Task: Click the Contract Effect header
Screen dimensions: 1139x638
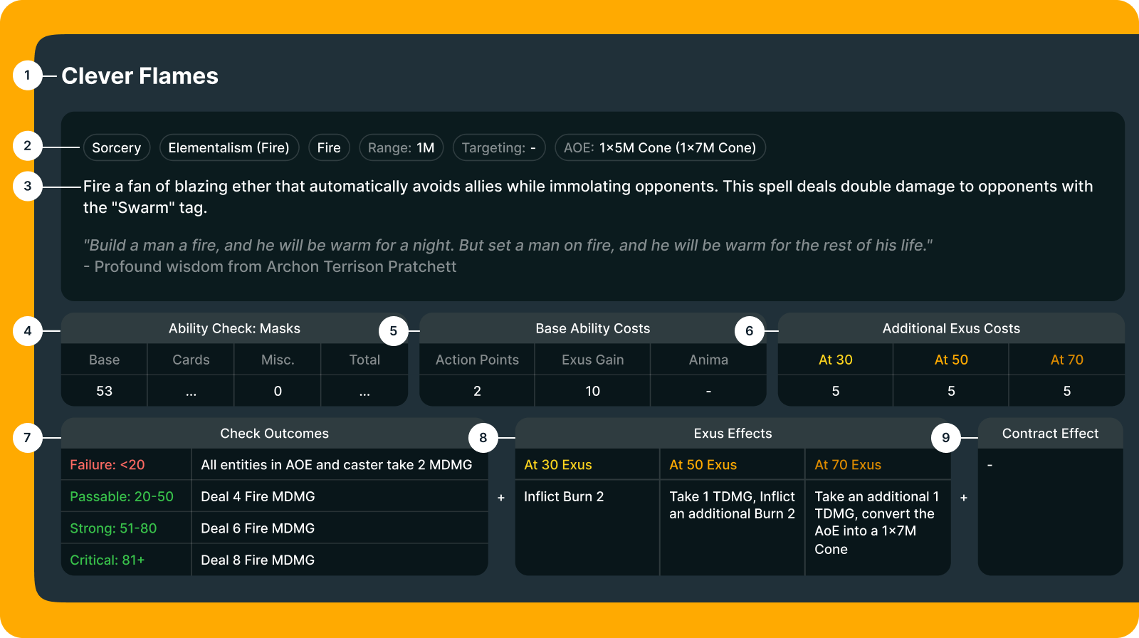Action: tap(1051, 434)
